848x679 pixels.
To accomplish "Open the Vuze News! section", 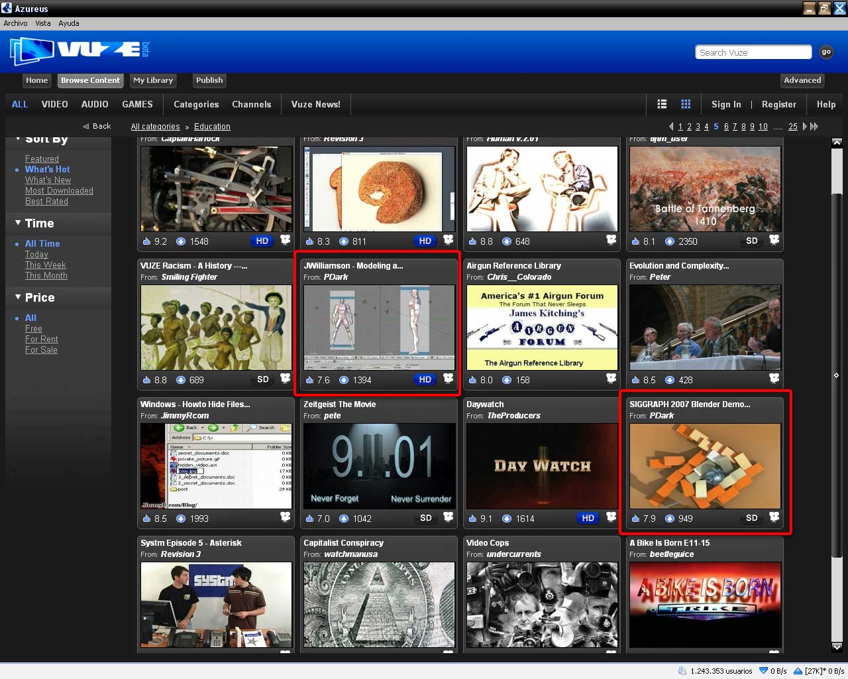I will point(315,104).
